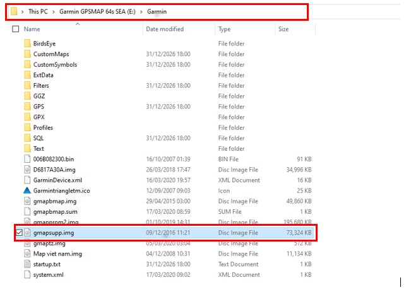This screenshot has width=411, height=292.
Task: Sort by the Size column header
Action: tap(283, 29)
